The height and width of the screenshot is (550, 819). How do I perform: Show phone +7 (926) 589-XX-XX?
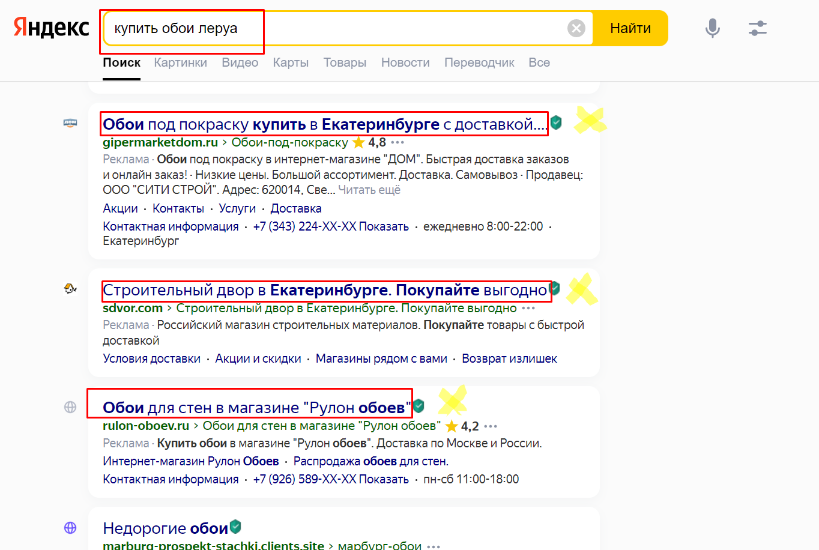(331, 479)
